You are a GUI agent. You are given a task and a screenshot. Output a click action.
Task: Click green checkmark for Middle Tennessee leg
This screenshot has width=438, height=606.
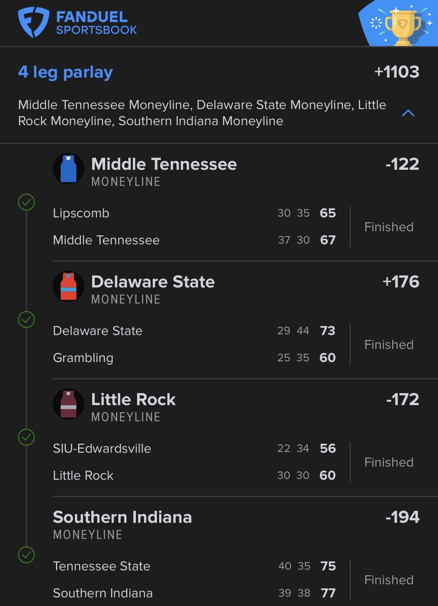click(27, 202)
